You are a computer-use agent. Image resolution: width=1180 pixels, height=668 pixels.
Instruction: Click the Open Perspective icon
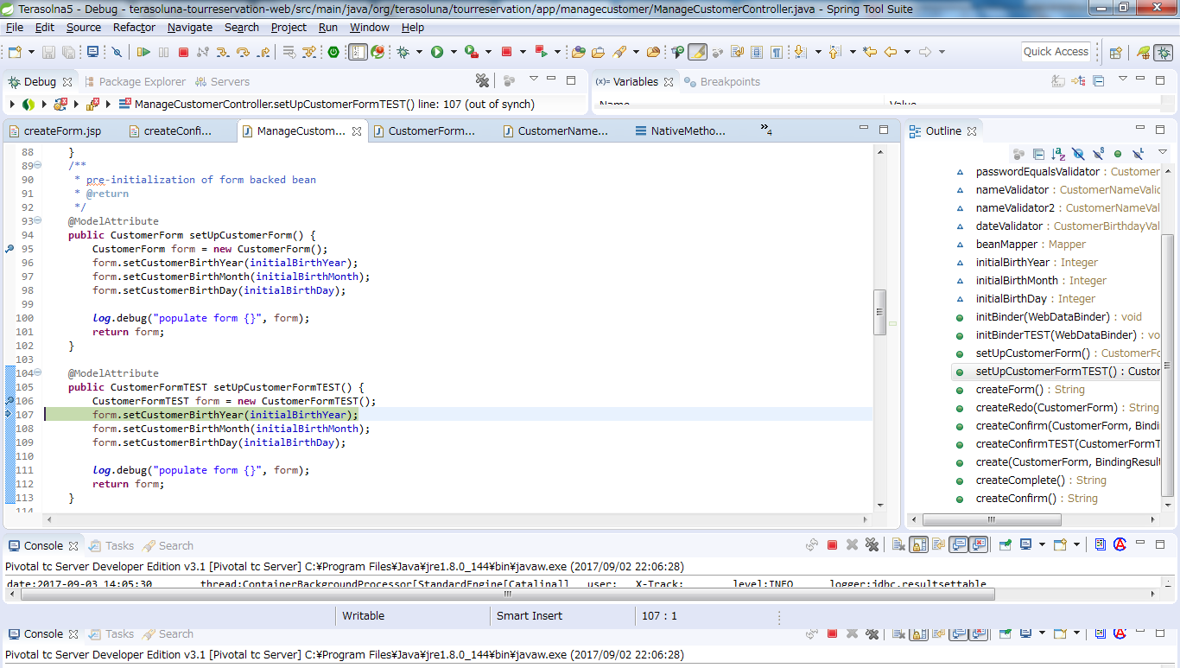click(1115, 52)
